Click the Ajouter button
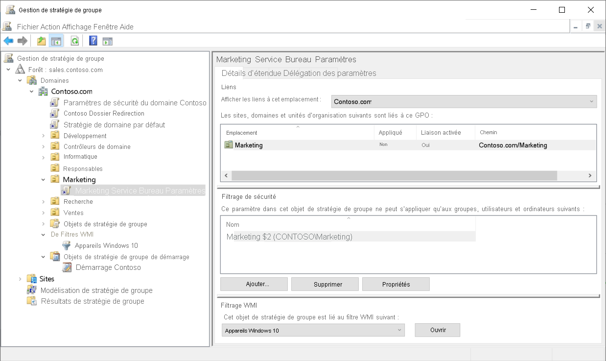Viewport: 606px width, 361px height. click(254, 284)
